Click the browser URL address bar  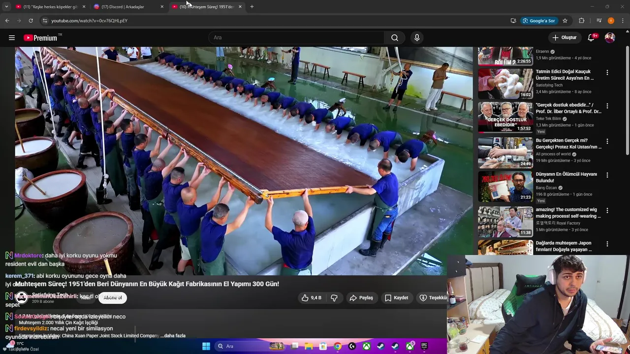click(276, 21)
